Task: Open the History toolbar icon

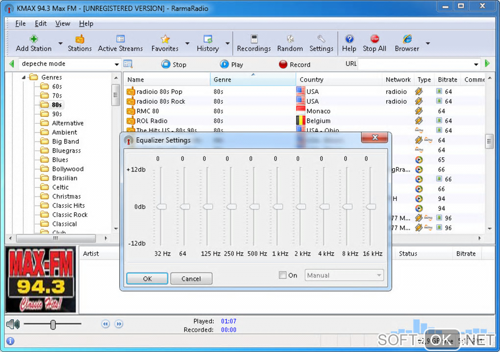Action: [x=208, y=39]
